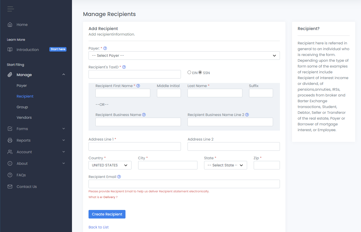This screenshot has width=361, height=232.
Task: Click help icon beside Recipient Business Name
Action: coord(144,115)
